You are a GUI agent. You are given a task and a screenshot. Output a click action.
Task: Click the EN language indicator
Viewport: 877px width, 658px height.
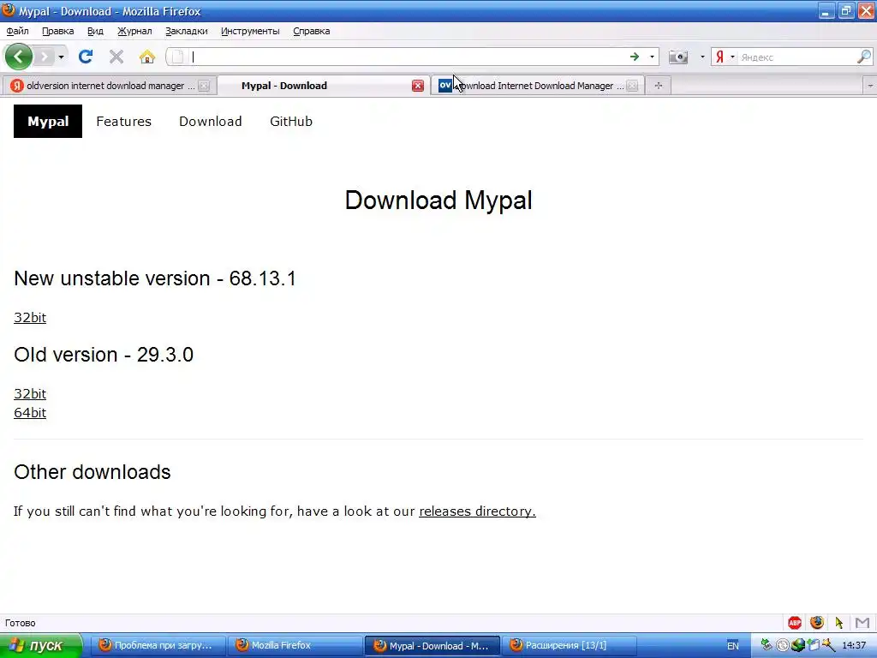733,646
